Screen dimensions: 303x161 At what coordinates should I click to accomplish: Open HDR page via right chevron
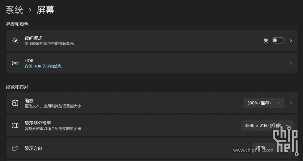[x=291, y=63]
